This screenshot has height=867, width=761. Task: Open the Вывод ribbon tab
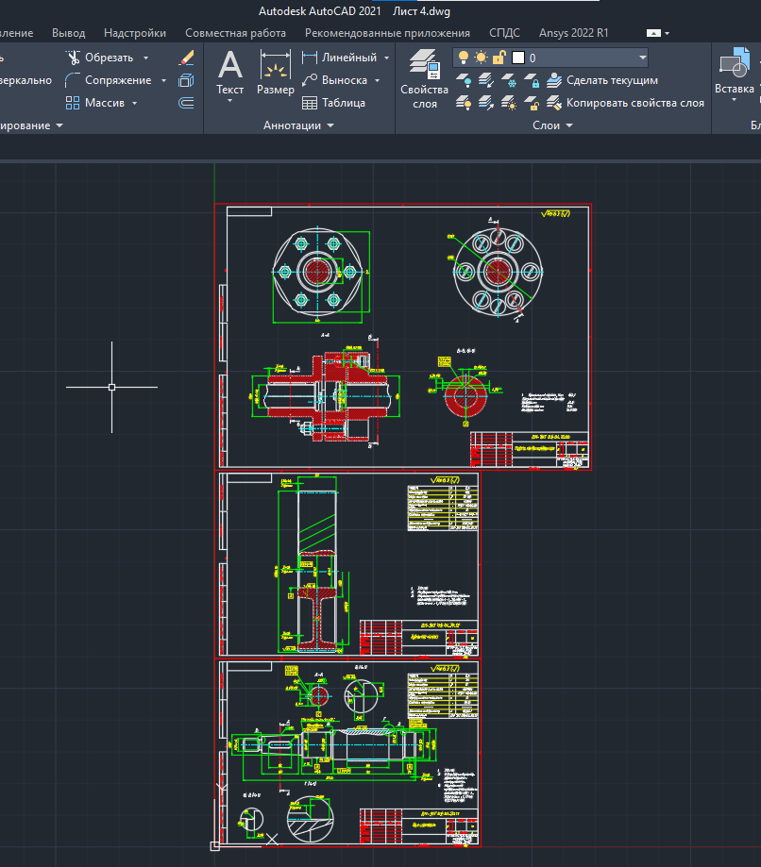click(68, 33)
